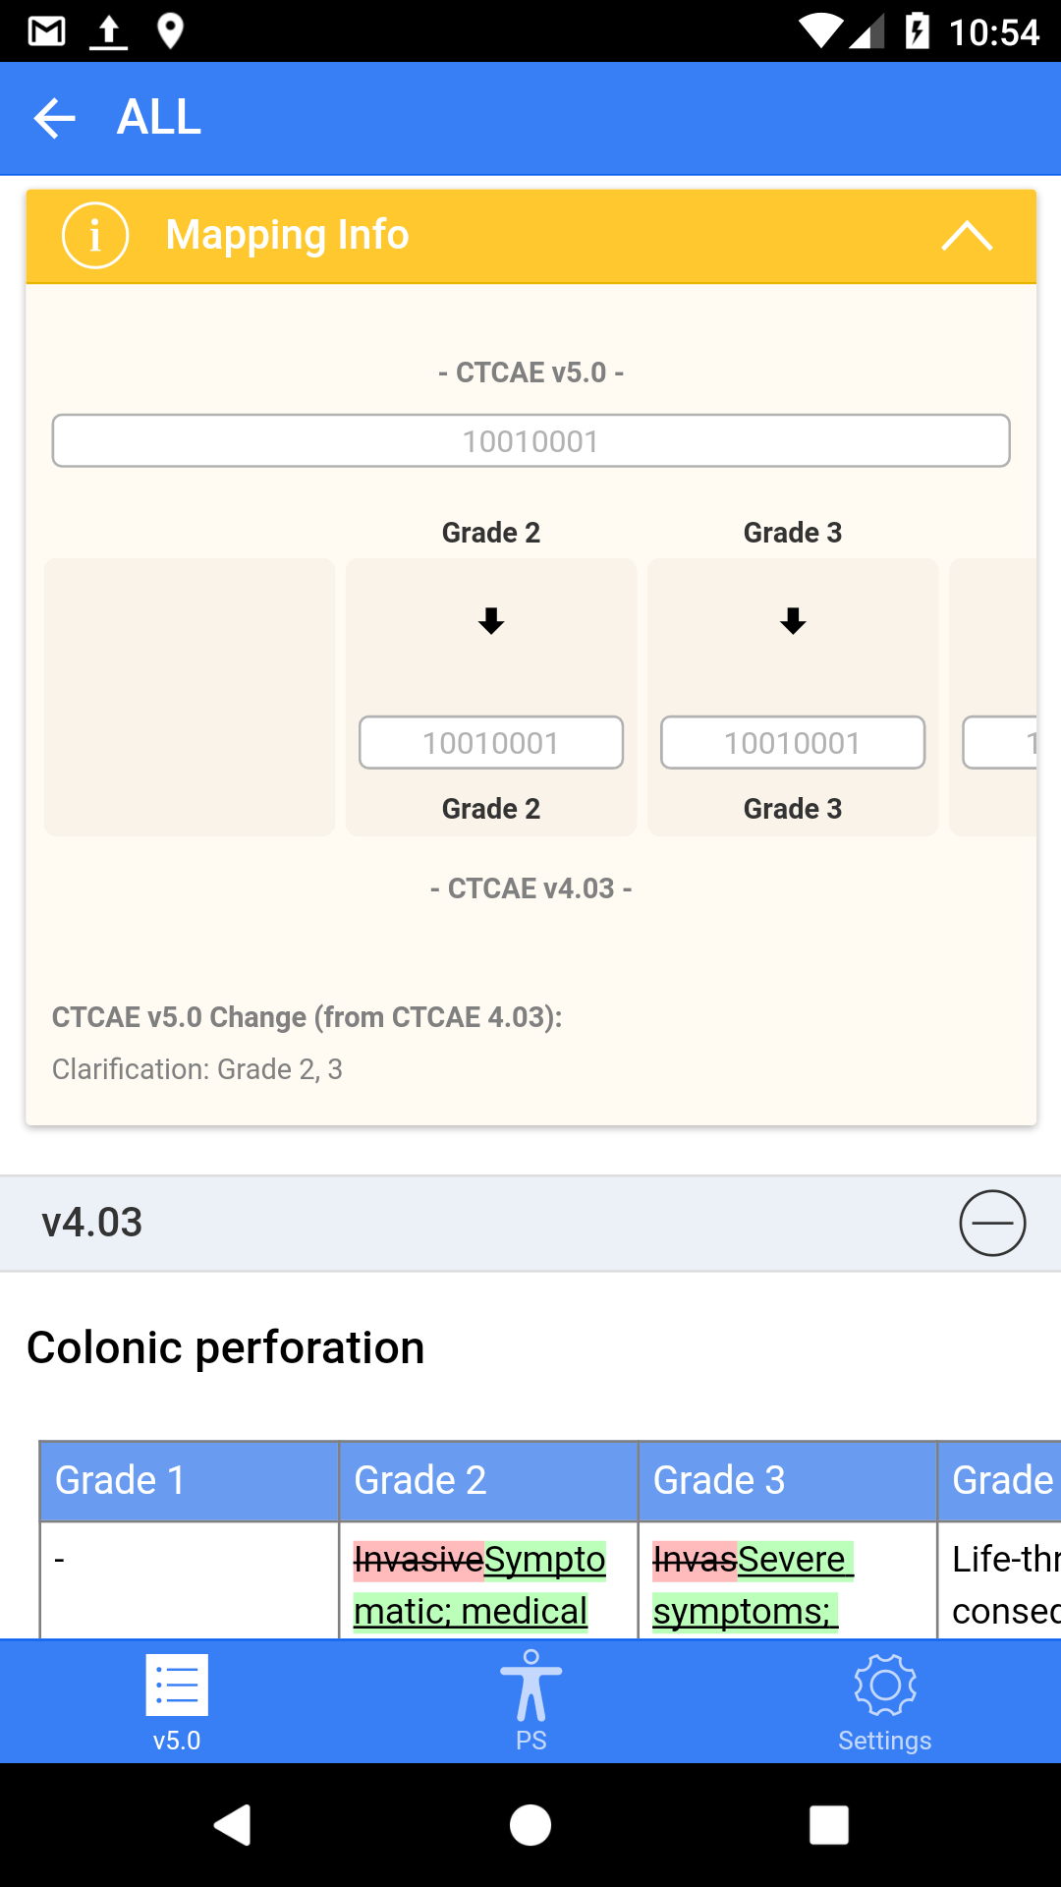1061x1887 pixels.
Task: Tap the back arrow next to ALL
Action: point(55,118)
